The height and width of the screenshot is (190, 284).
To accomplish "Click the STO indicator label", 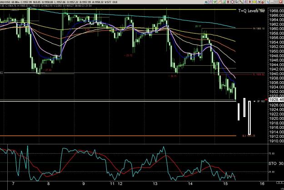I will coord(272,163).
